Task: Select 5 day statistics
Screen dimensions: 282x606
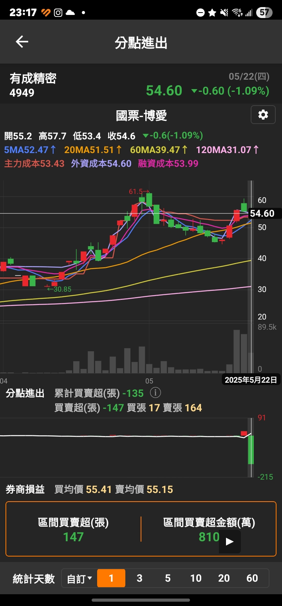Action: coord(168,578)
